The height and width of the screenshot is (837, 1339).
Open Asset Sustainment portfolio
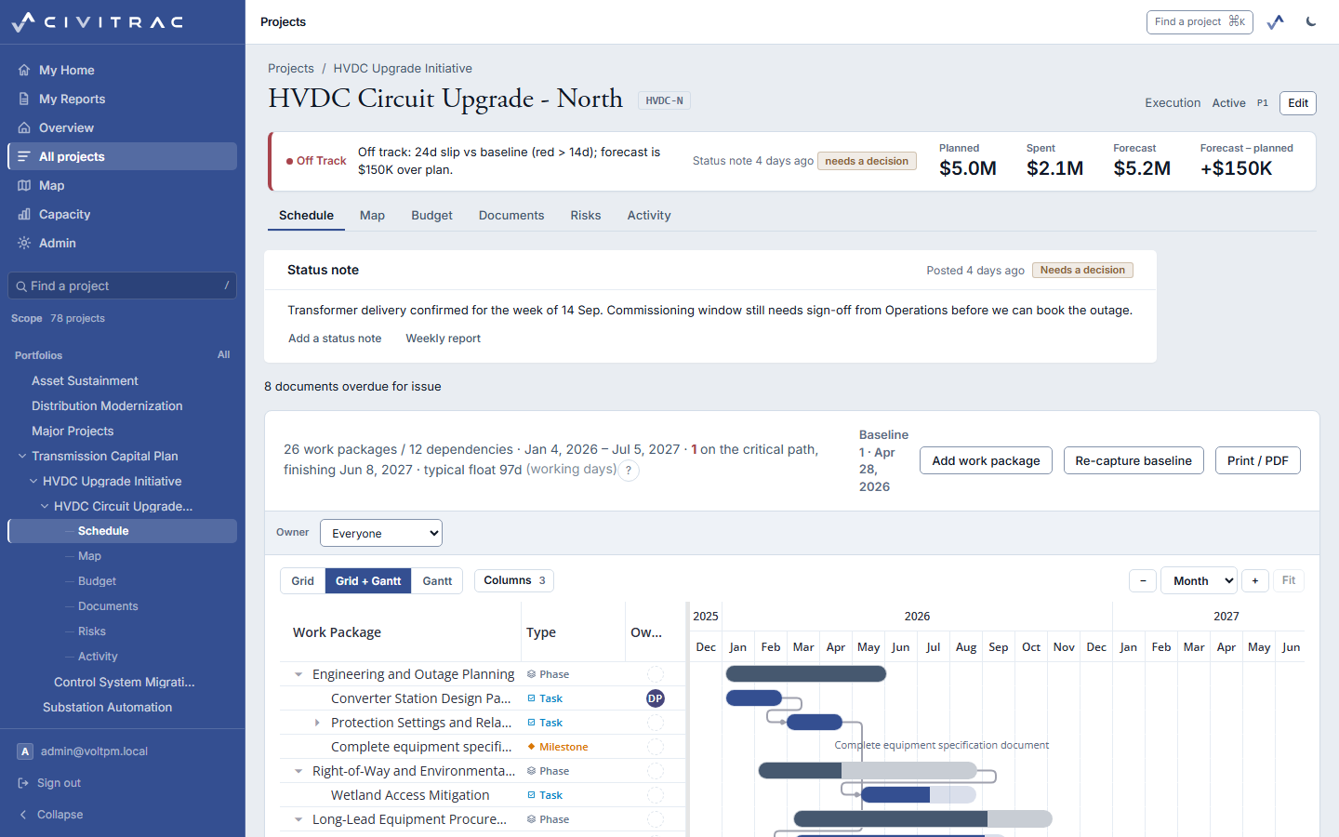[85, 380]
